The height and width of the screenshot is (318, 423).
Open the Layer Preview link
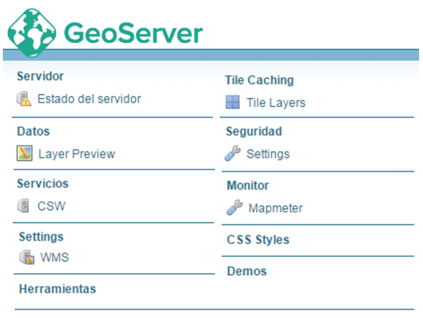pos(77,154)
